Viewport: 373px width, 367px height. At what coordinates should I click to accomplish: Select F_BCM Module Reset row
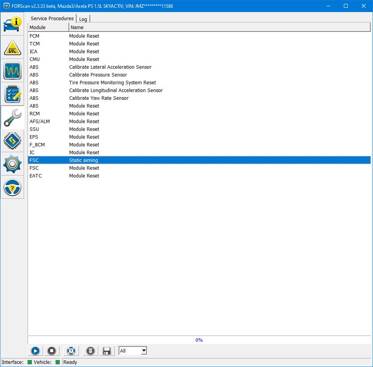(x=199, y=145)
